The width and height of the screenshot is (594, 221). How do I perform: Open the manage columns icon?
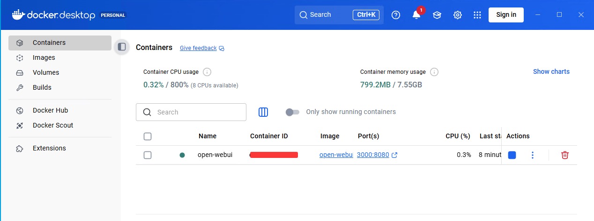tap(263, 112)
